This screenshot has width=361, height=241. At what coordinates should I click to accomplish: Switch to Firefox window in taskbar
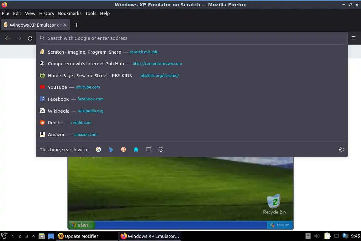(150, 236)
